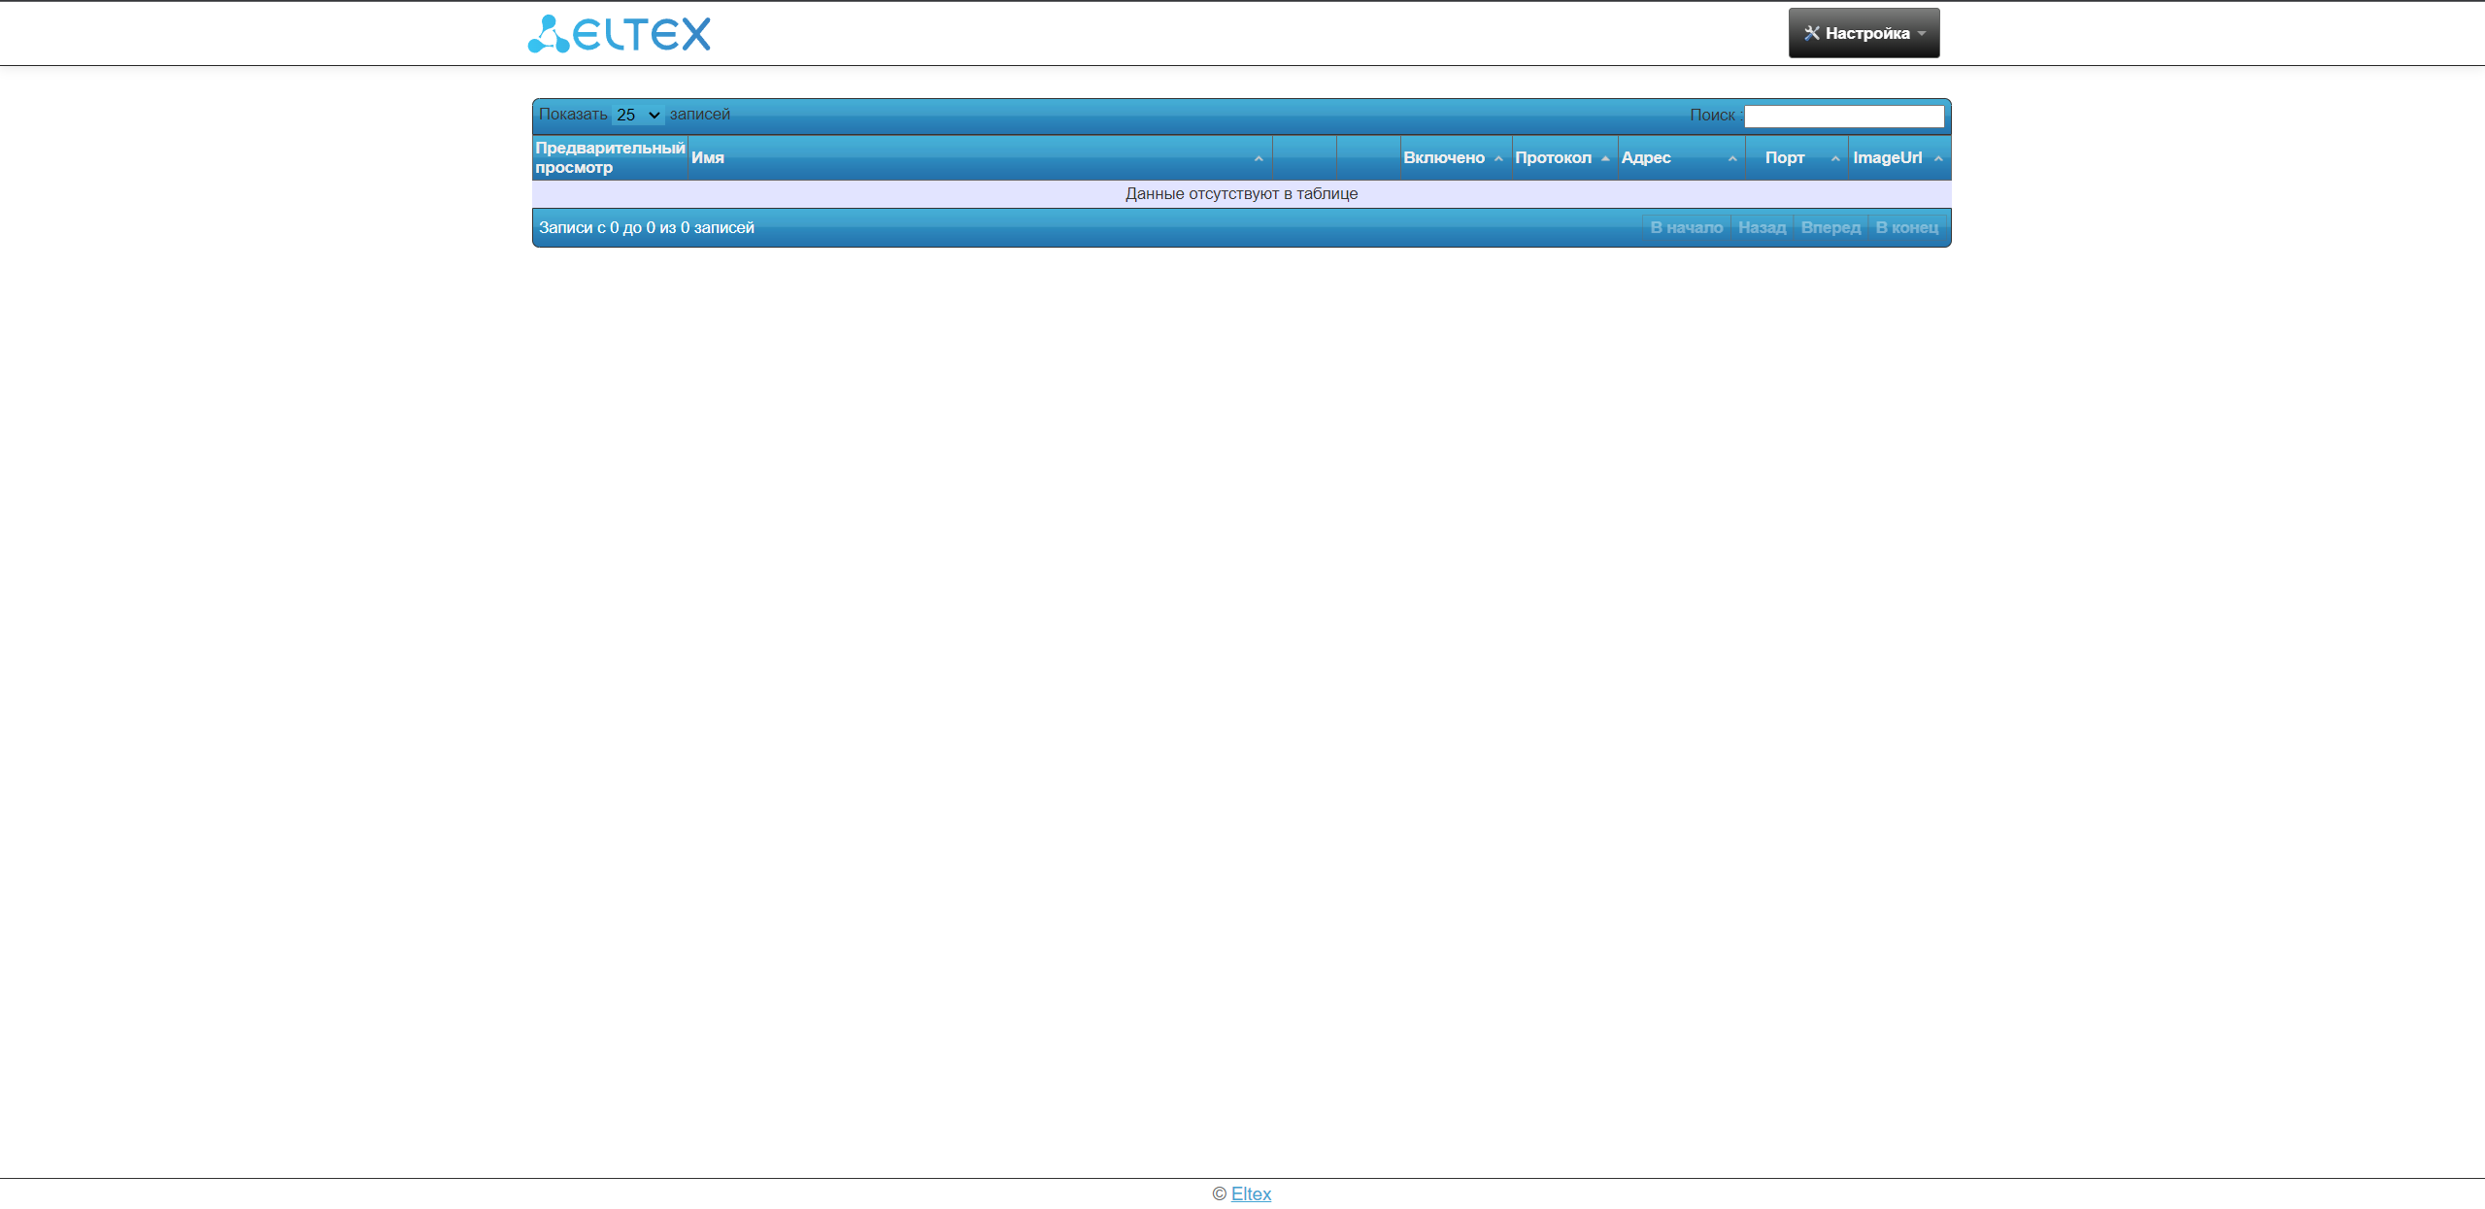Click sort arrow in Протокол column
The height and width of the screenshot is (1209, 2485).
(1605, 159)
